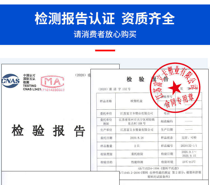The image size is (210, 185).
Task: Click the CNAS logo emblem
Action: (11, 81)
